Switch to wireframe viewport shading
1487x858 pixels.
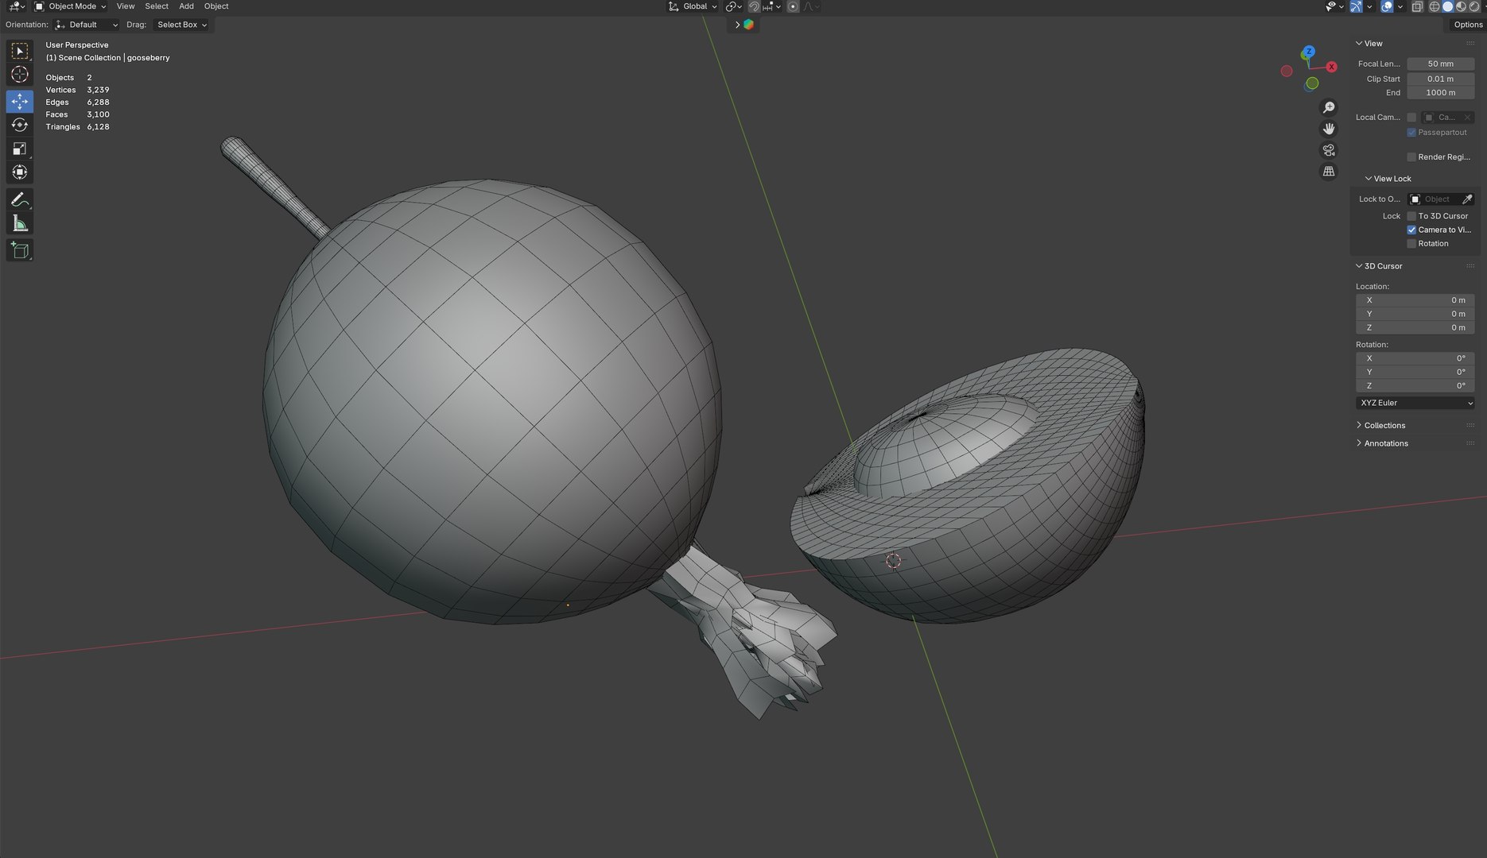(1435, 6)
